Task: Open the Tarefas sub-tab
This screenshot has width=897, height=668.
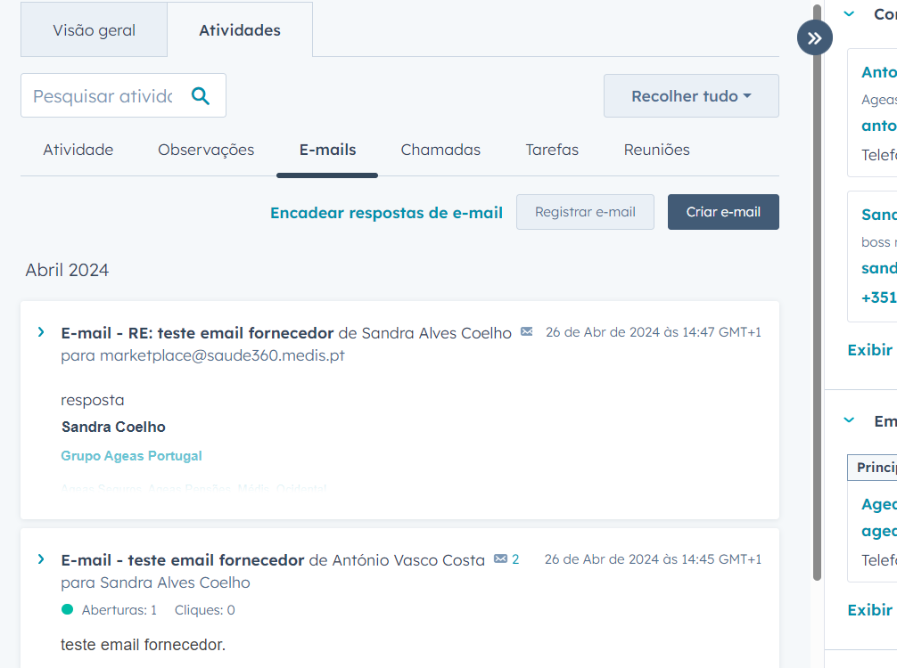Action: click(552, 150)
